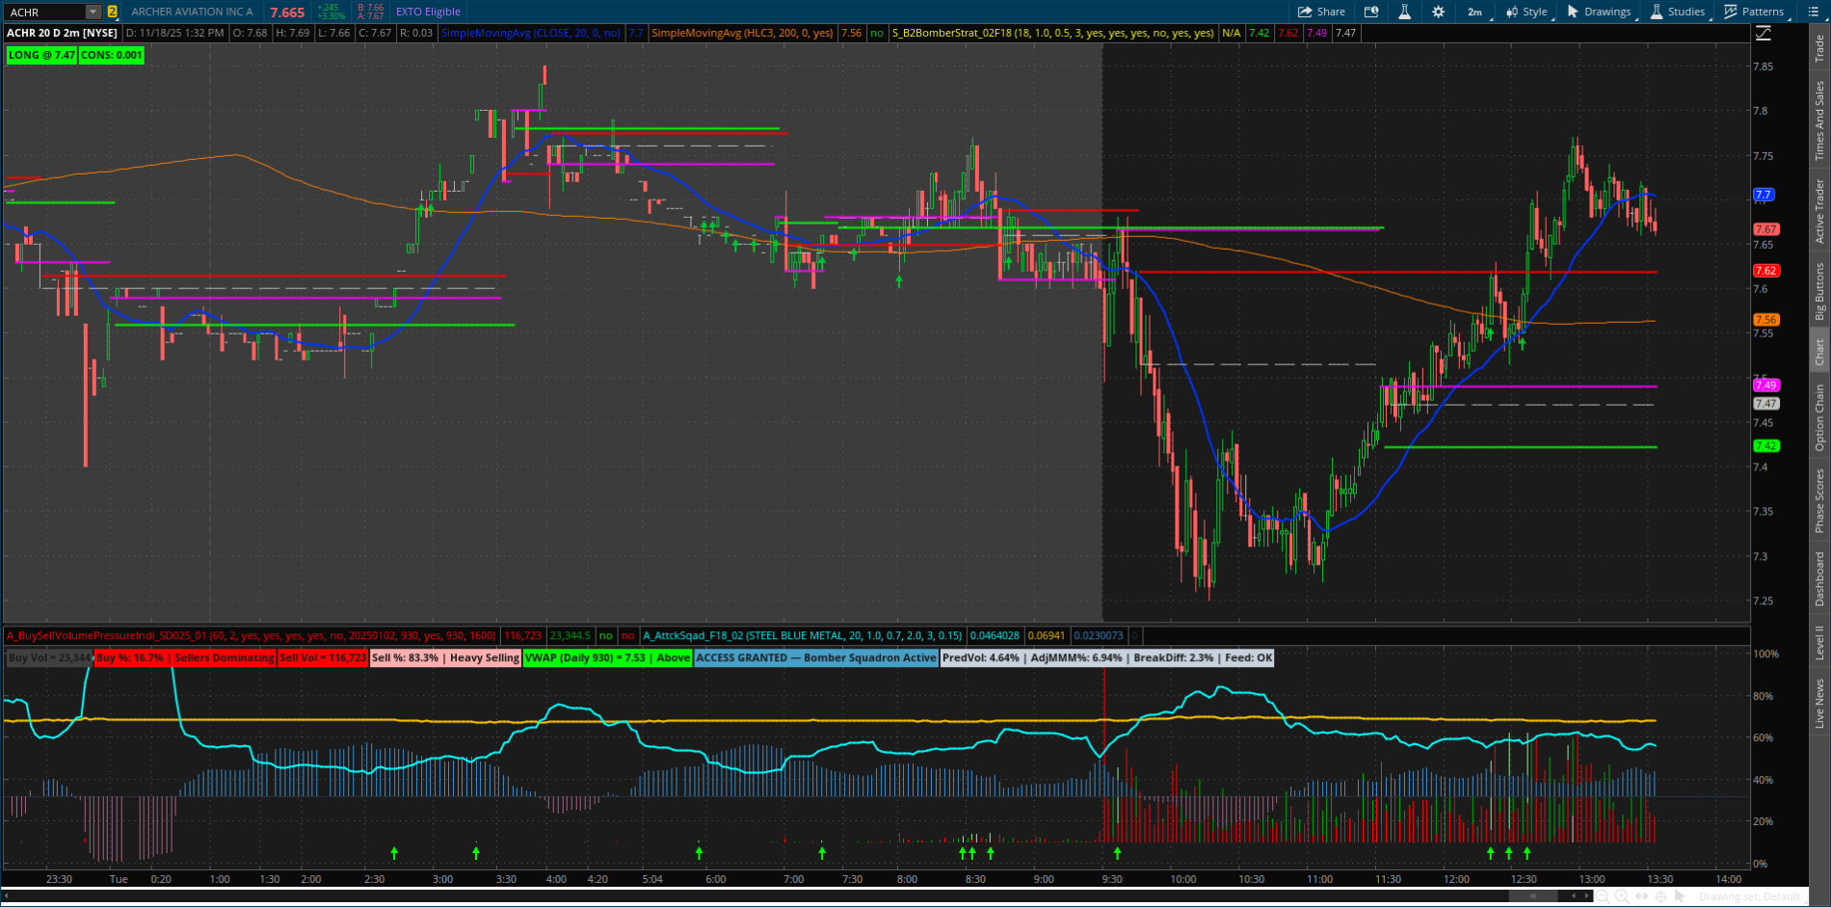Click the Share icon in the top toolbar

[1321, 12]
